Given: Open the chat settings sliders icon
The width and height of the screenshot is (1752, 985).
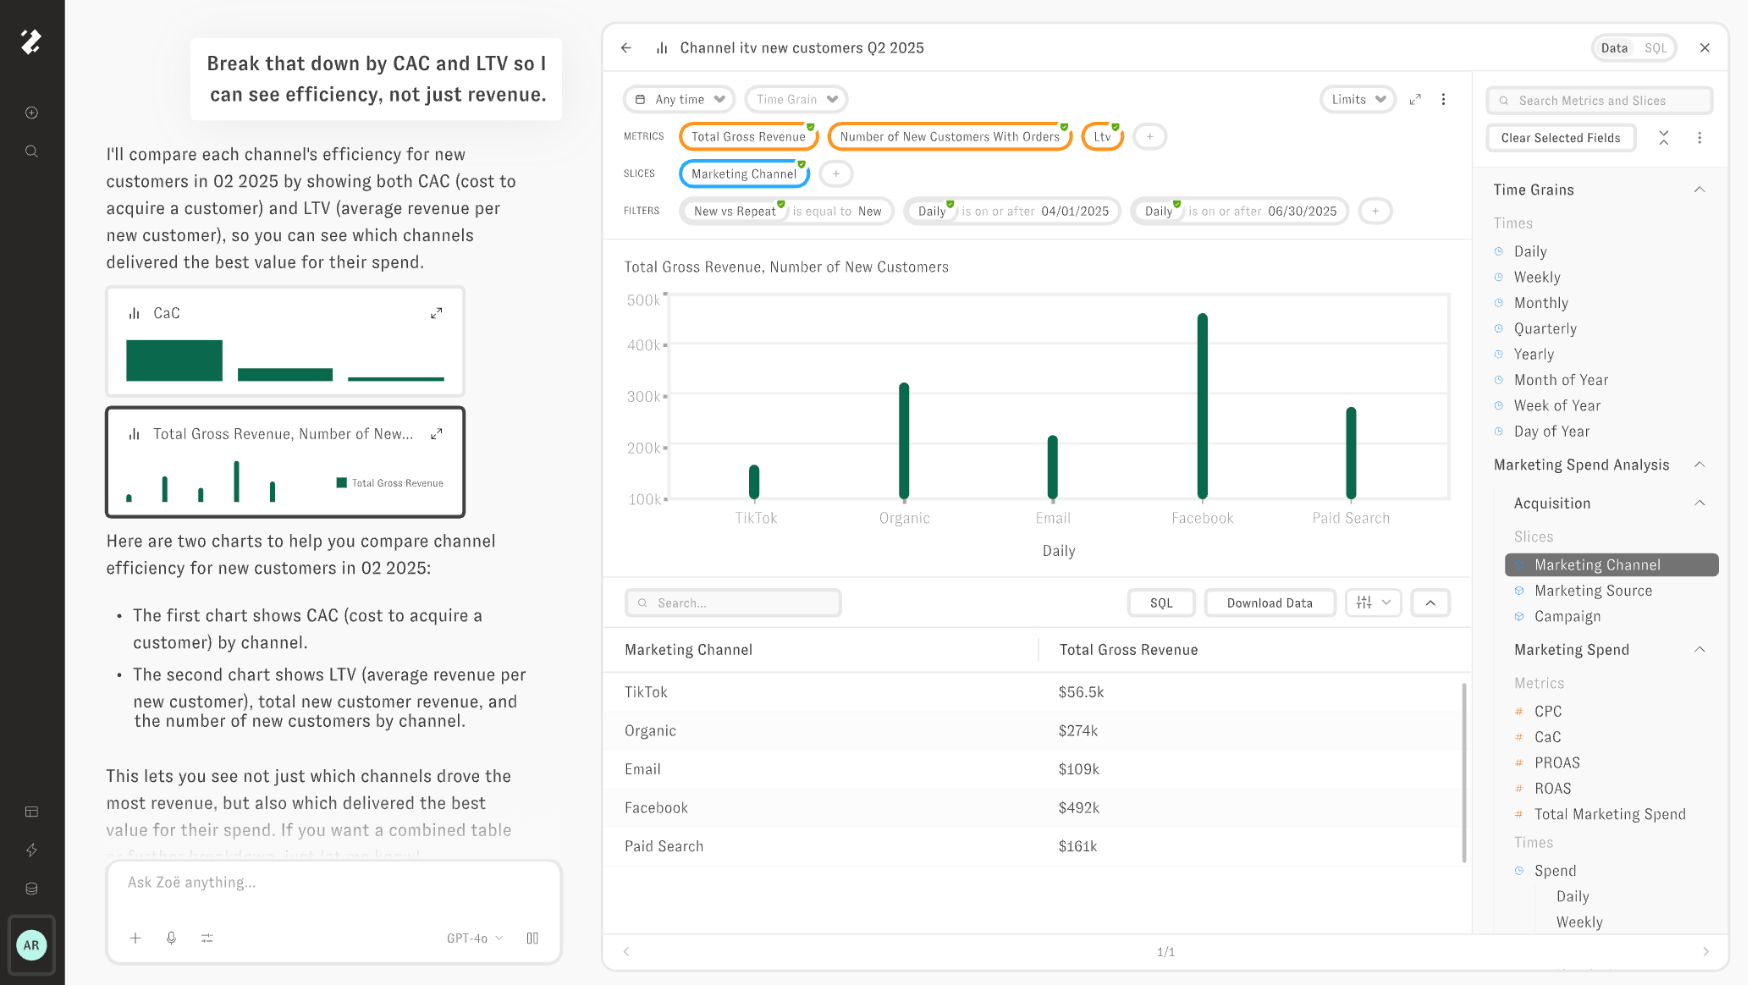Looking at the screenshot, I should (207, 938).
